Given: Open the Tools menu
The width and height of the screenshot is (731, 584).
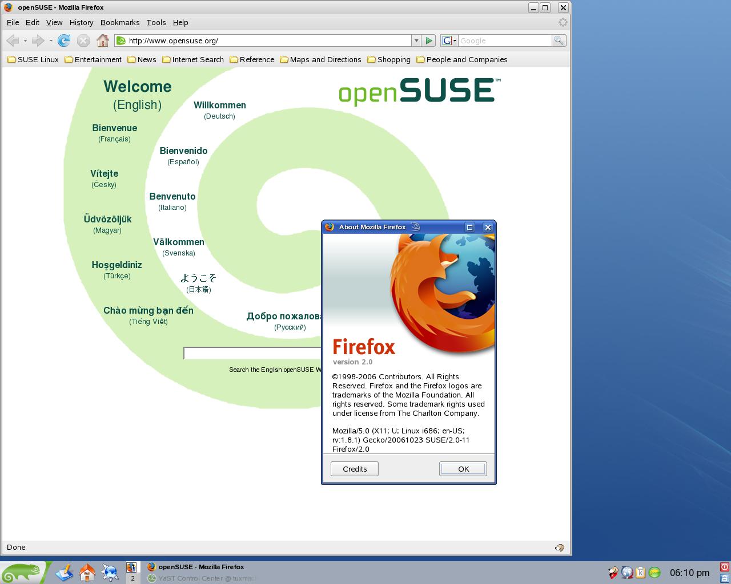Looking at the screenshot, I should pos(156,22).
